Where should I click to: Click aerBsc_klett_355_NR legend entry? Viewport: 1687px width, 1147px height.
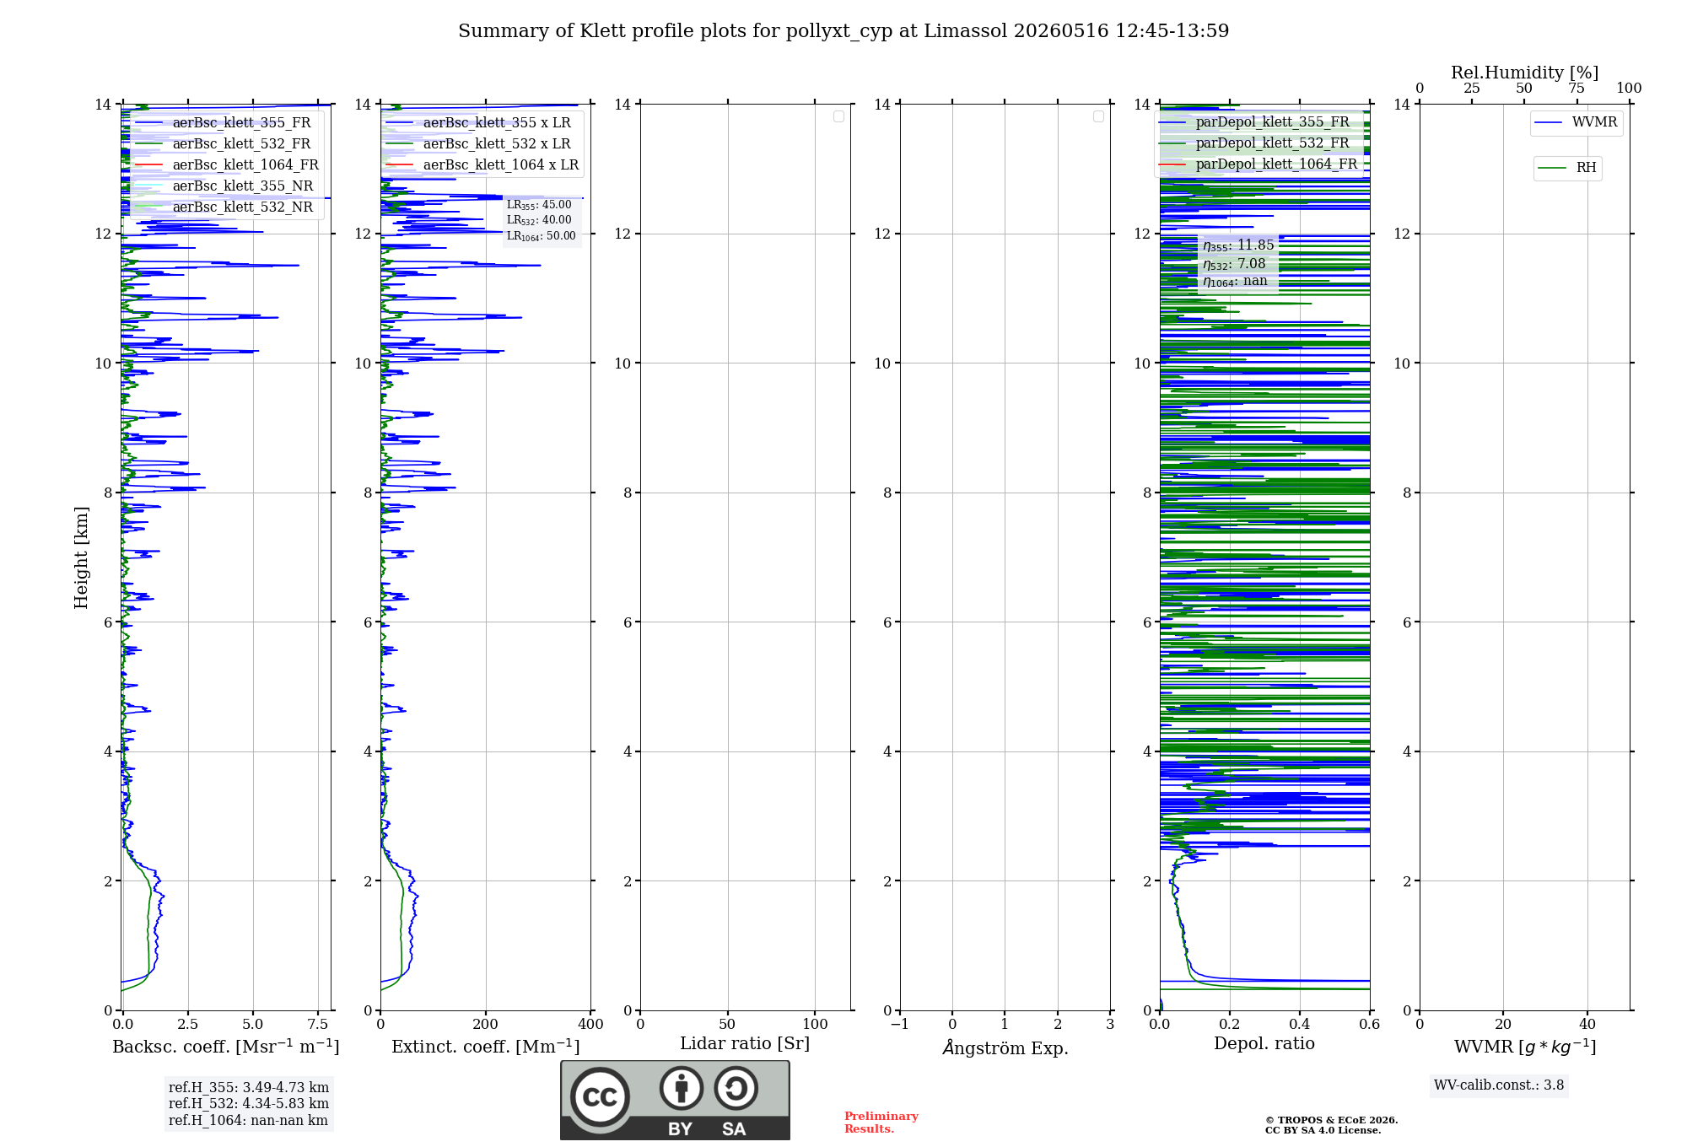(224, 186)
